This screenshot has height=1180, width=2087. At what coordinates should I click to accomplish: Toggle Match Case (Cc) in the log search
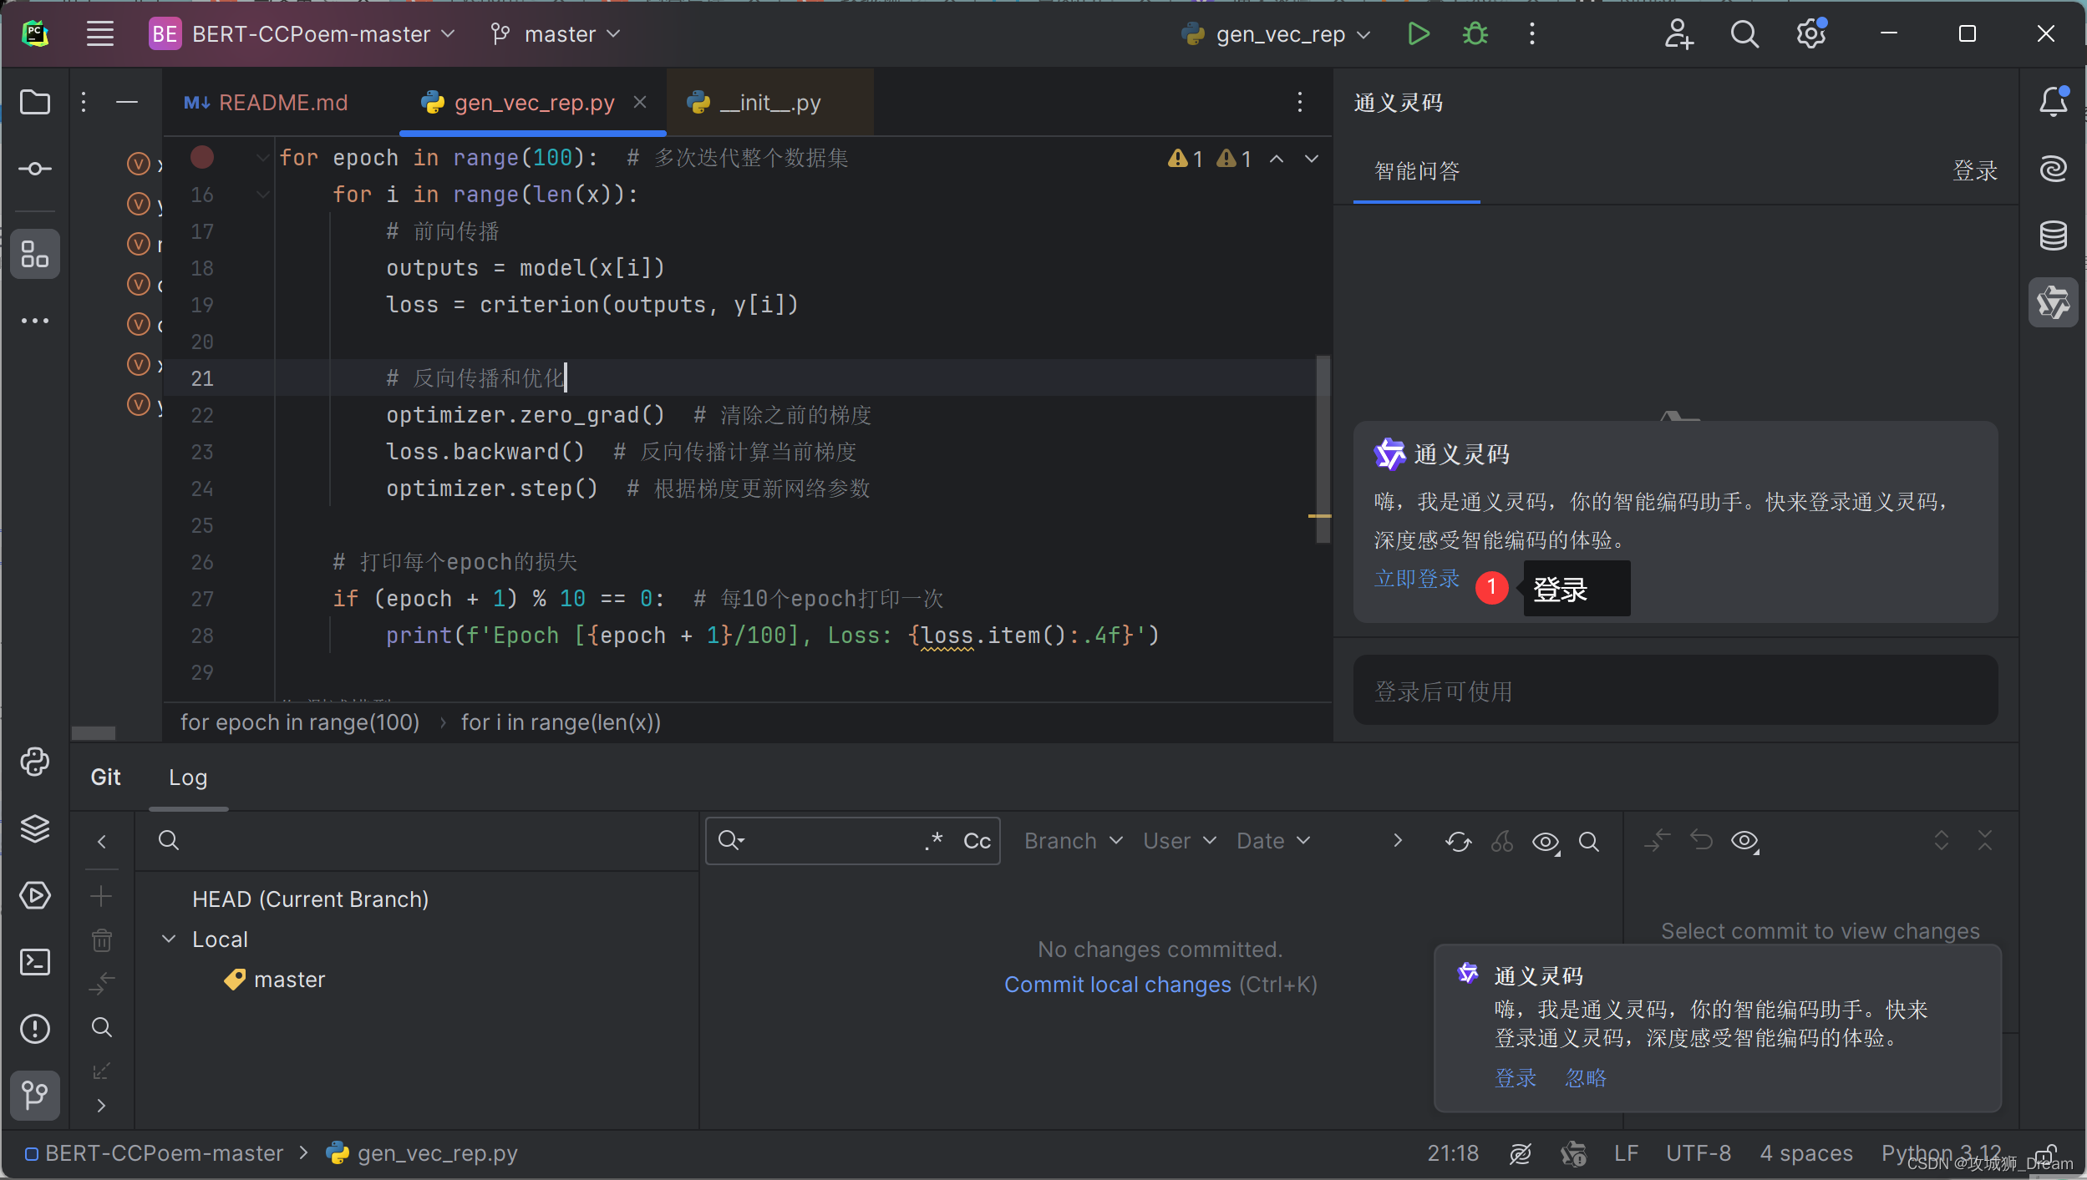point(977,841)
